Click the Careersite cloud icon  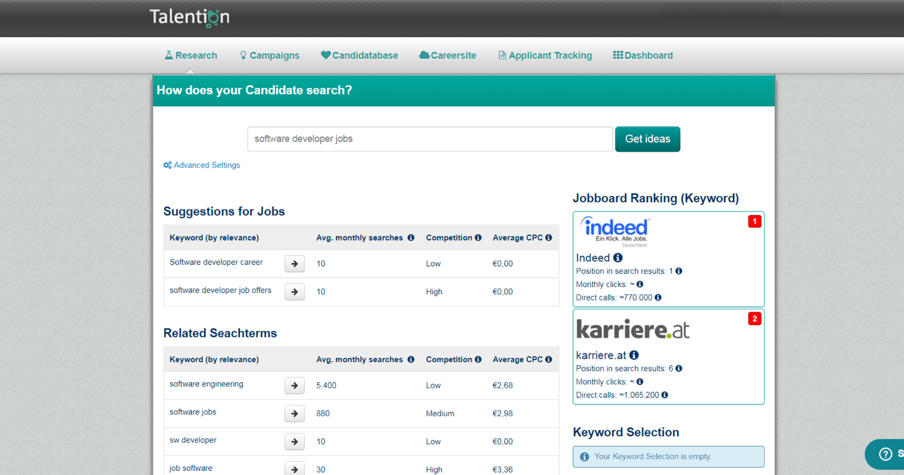point(424,55)
